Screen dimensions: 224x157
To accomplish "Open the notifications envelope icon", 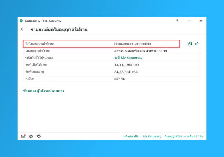I will pos(23,136).
